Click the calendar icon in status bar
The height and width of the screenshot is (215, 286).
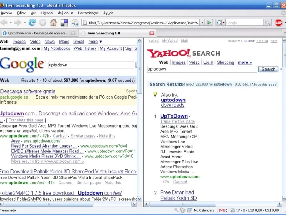pos(190,210)
